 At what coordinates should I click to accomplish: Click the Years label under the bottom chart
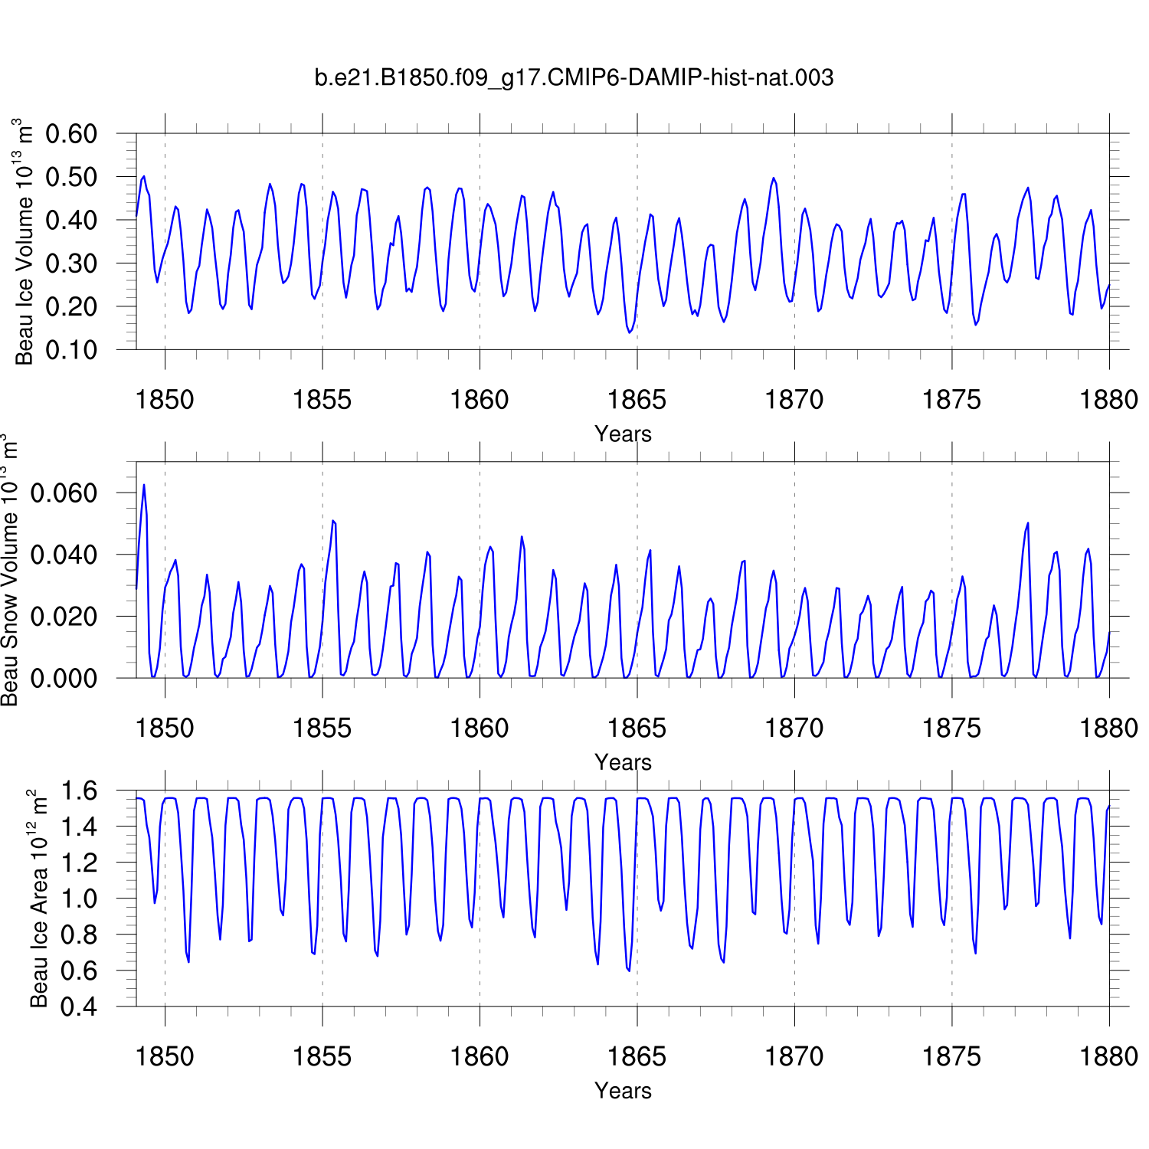[623, 1090]
